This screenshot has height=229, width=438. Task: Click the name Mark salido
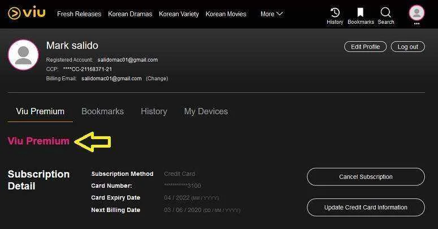[x=72, y=46]
